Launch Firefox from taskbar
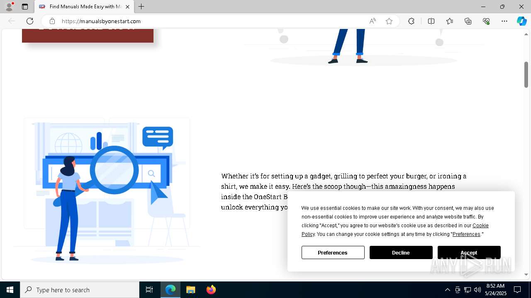Image resolution: width=531 pixels, height=298 pixels. [x=211, y=290]
